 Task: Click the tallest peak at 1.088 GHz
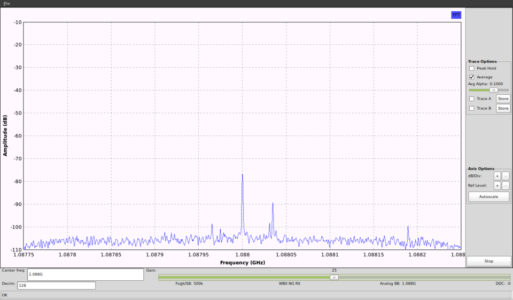click(x=242, y=176)
